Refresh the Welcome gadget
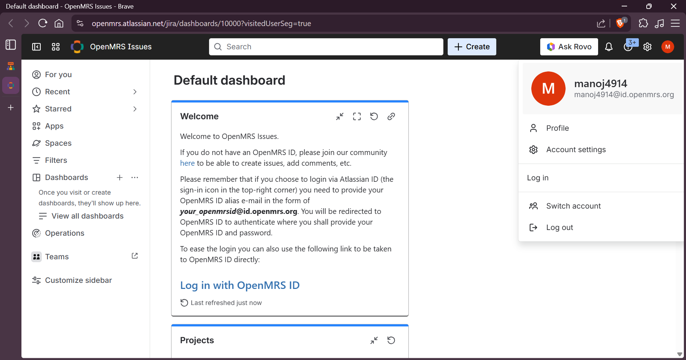The image size is (686, 360). [x=374, y=116]
